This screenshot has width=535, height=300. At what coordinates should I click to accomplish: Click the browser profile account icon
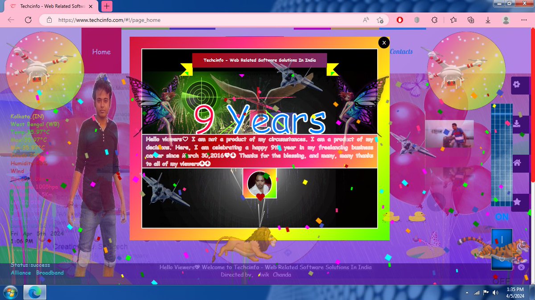point(506,20)
